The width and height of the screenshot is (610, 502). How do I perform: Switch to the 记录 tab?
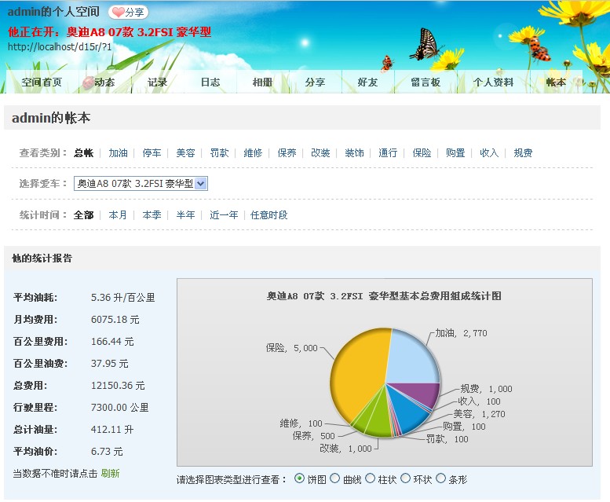(x=157, y=82)
